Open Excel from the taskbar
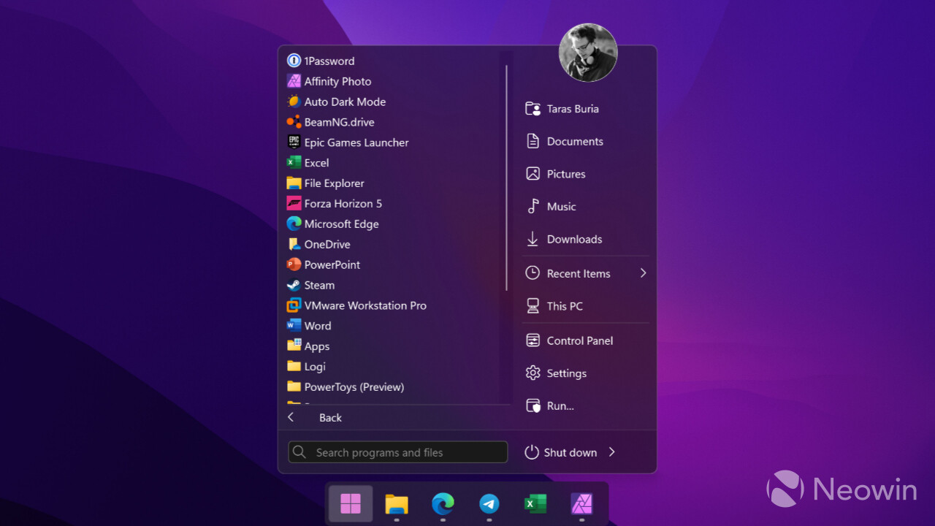Screen dimensions: 935x526 coord(535,503)
